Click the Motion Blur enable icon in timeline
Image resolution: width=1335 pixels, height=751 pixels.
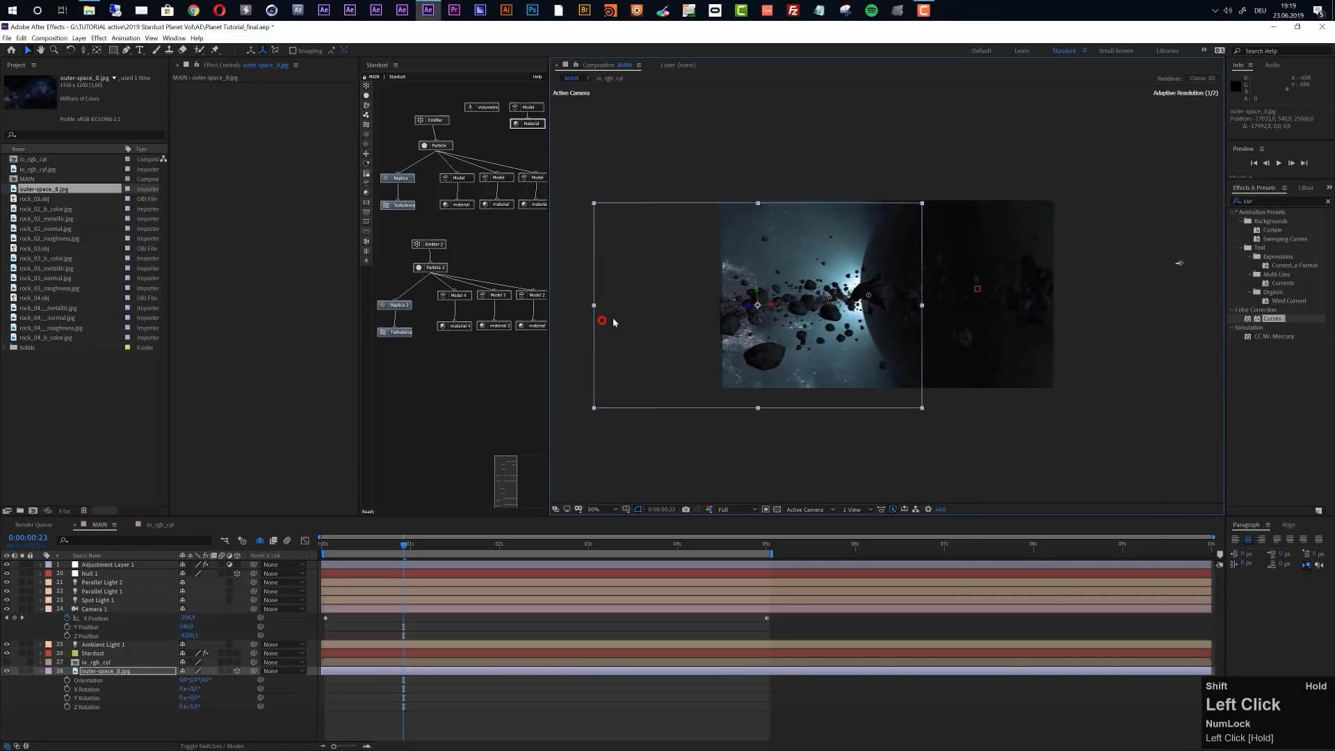pyautogui.click(x=287, y=540)
